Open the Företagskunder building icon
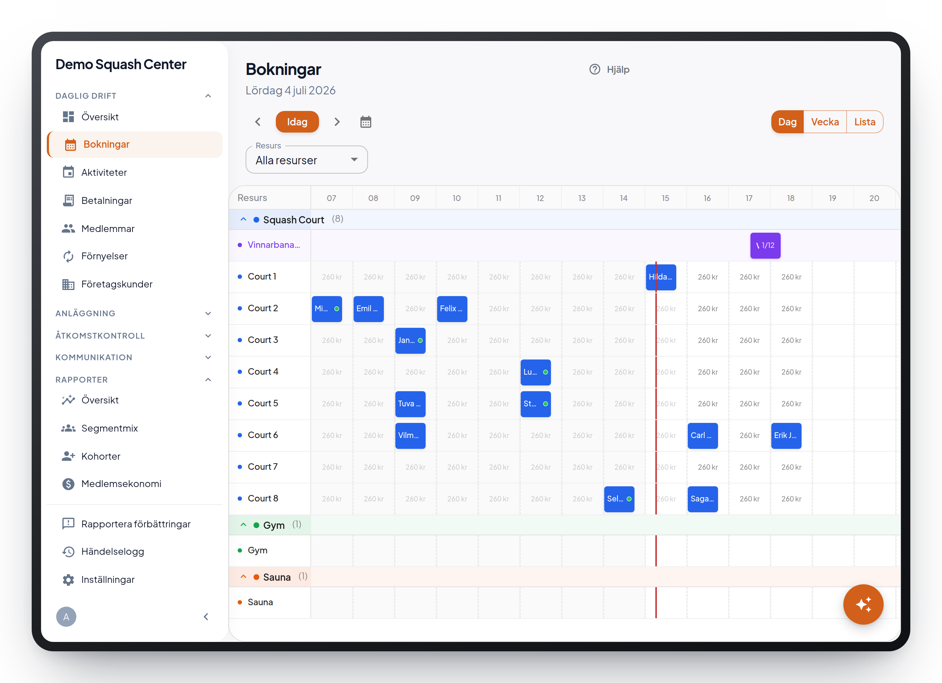 tap(68, 284)
